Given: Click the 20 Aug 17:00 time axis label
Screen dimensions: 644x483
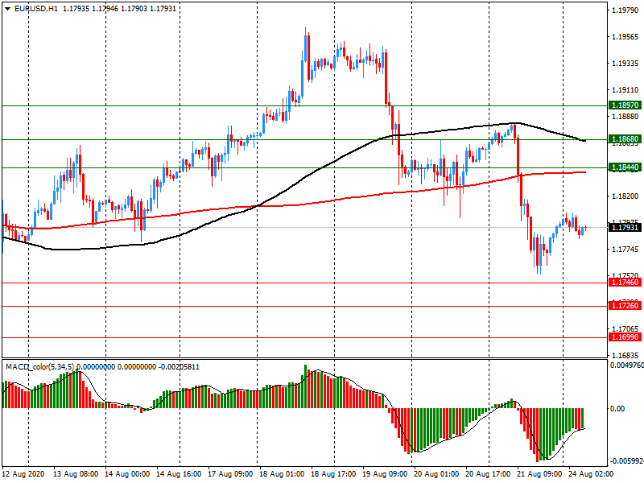Looking at the screenshot, I should 488,474.
